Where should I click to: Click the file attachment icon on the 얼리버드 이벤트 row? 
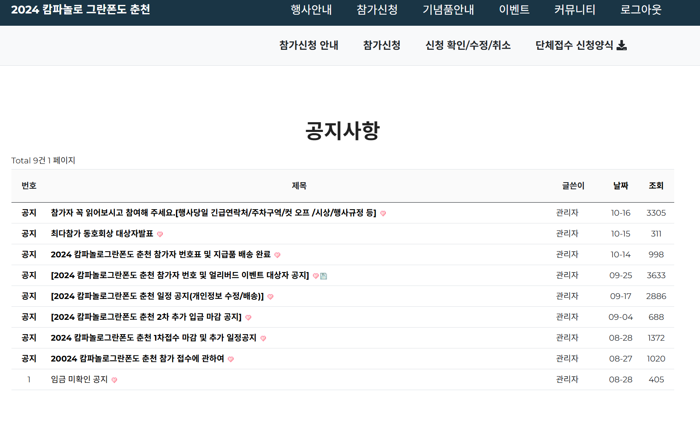(324, 276)
